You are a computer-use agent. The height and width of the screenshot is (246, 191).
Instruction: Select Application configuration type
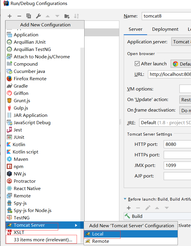click(45, 35)
